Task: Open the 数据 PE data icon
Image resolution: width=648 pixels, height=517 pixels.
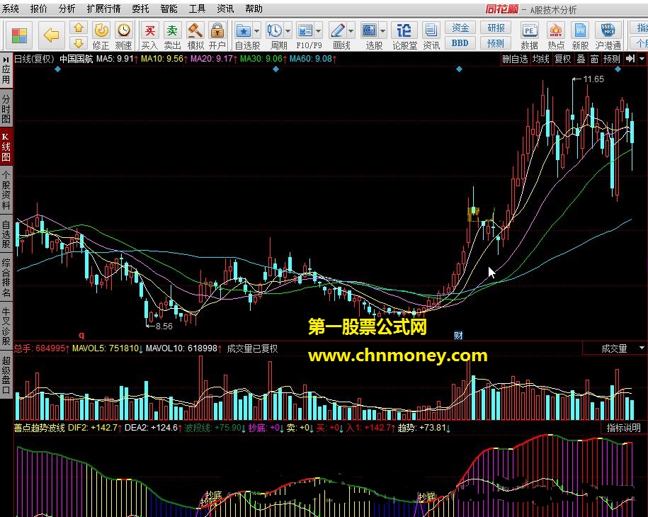Action: [530, 35]
